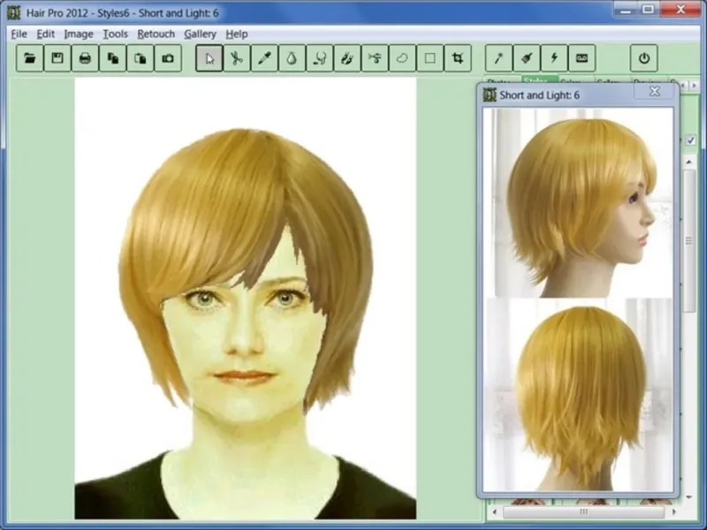This screenshot has height=530, width=707.
Task: Activate the crop tool
Action: coord(457,58)
